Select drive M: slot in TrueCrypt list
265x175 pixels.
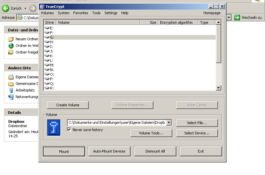pyautogui.click(x=130, y=65)
